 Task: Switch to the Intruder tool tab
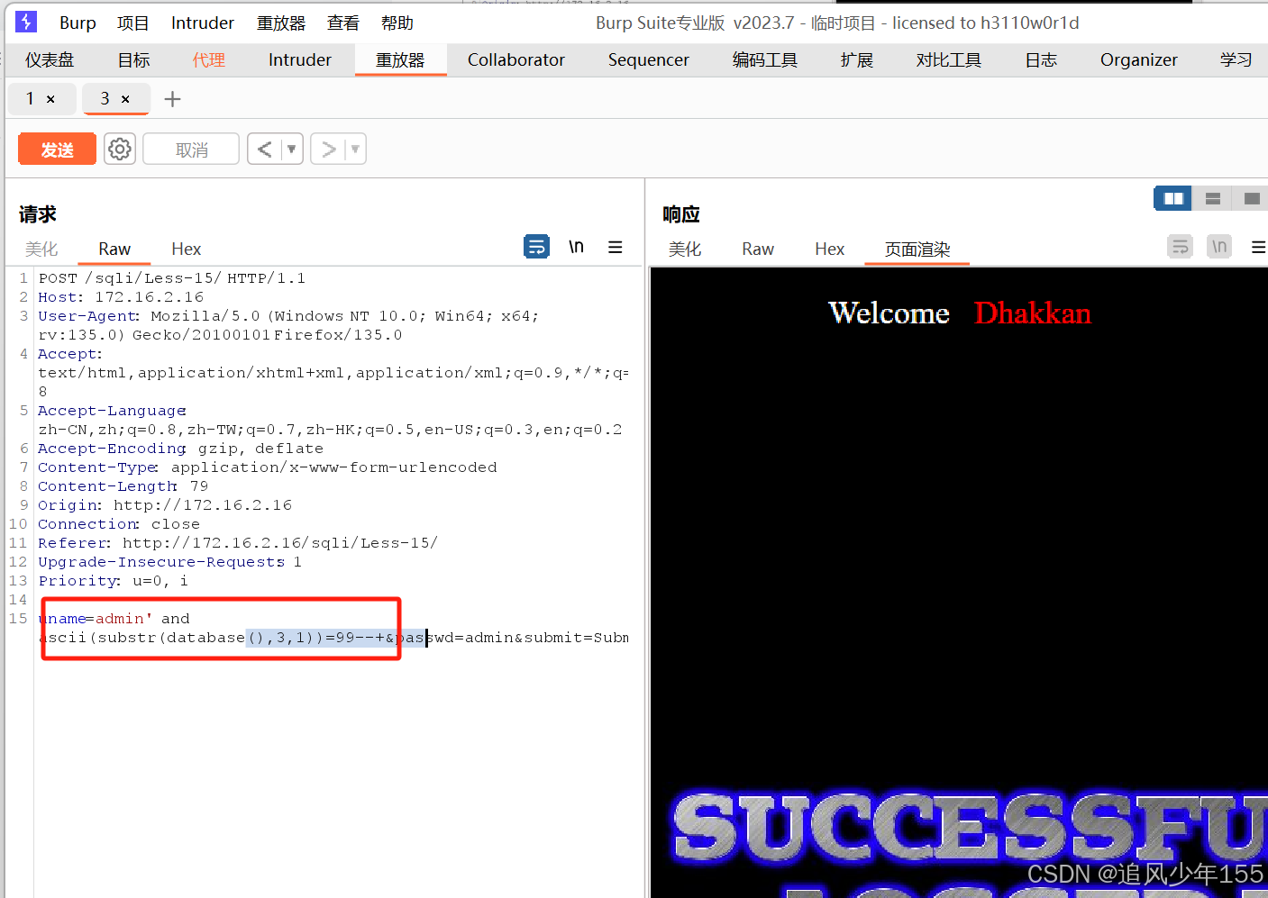click(300, 59)
